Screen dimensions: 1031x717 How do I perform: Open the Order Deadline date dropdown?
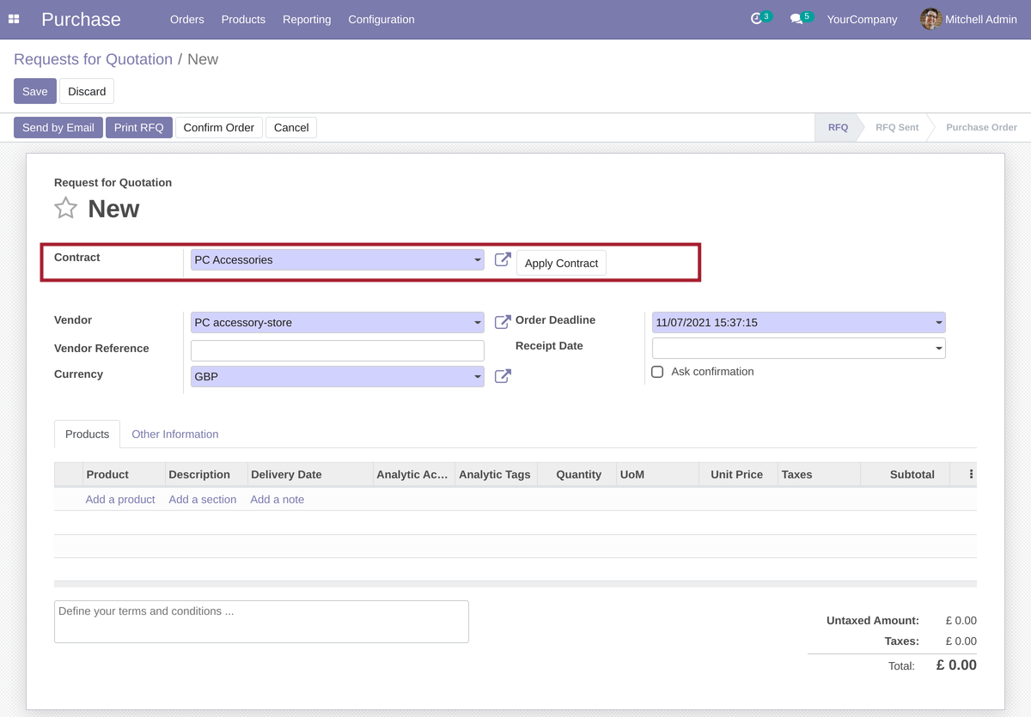pos(938,323)
